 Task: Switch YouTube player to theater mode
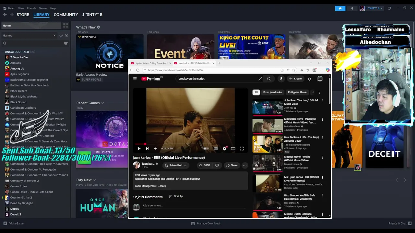233,149
